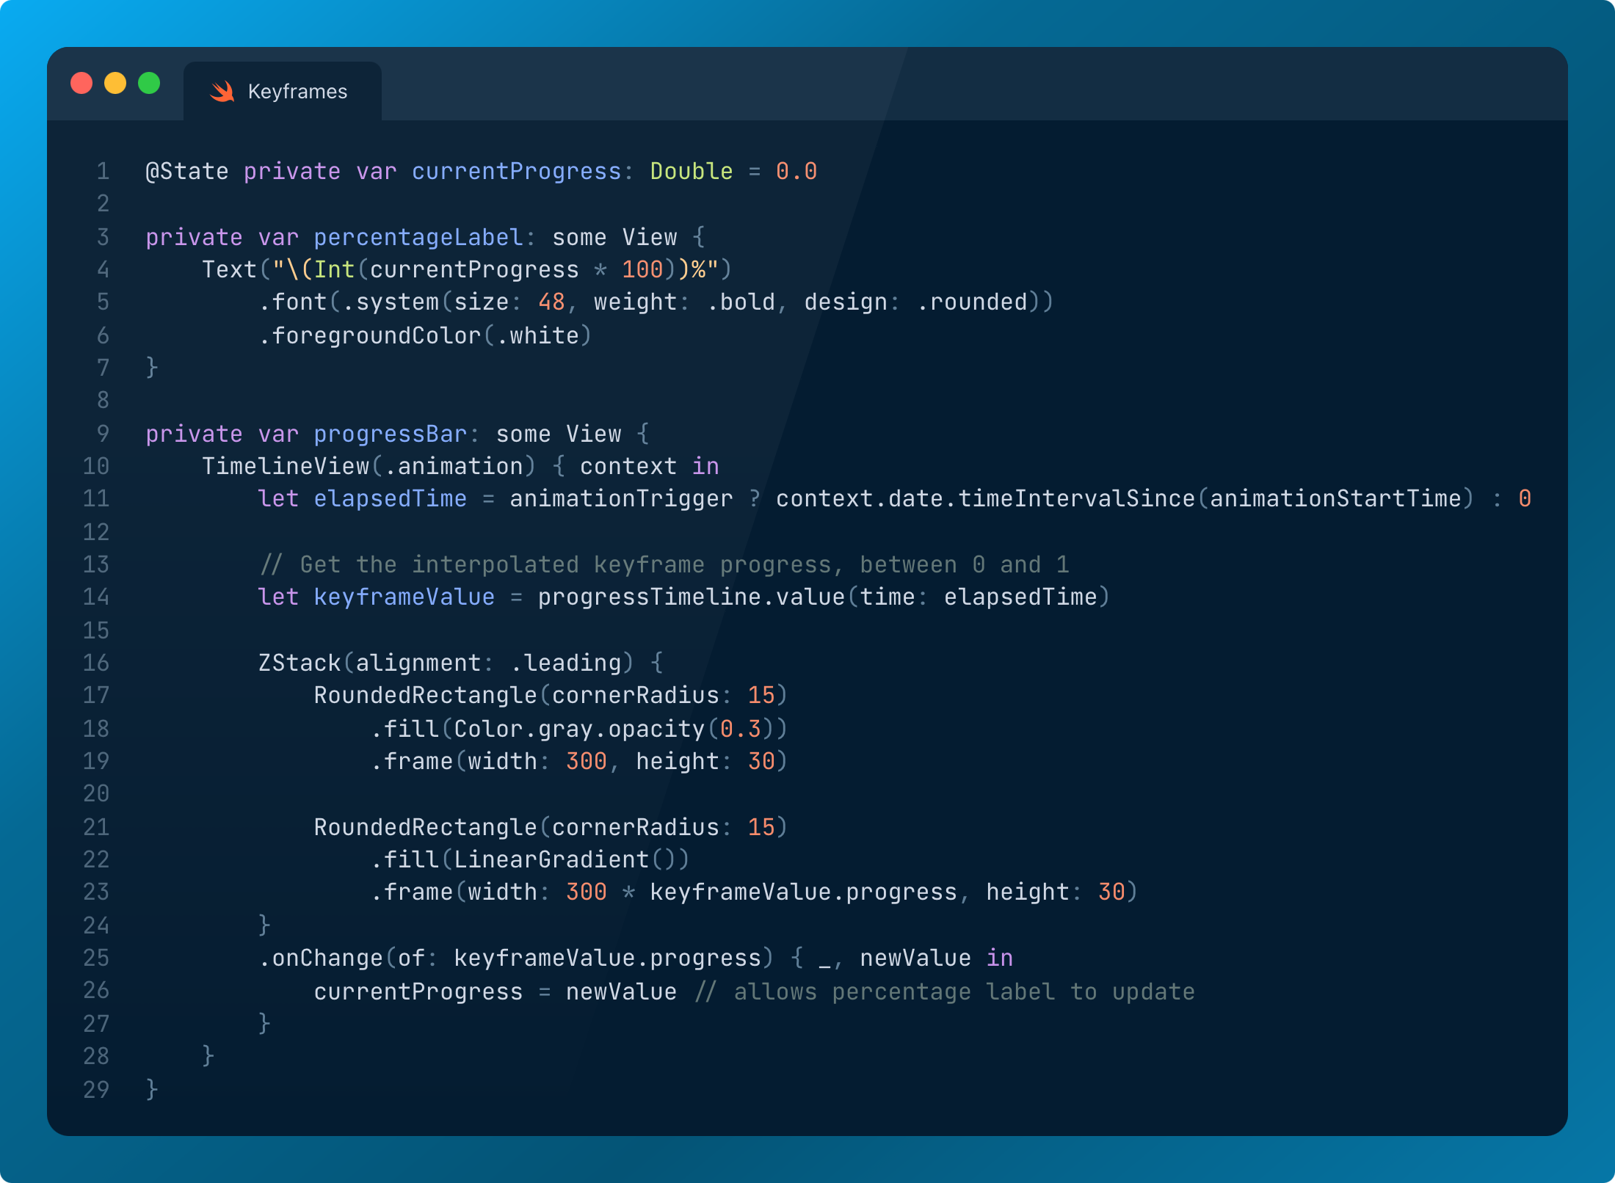
Task: Click the percentageLabel property name
Action: point(418,238)
